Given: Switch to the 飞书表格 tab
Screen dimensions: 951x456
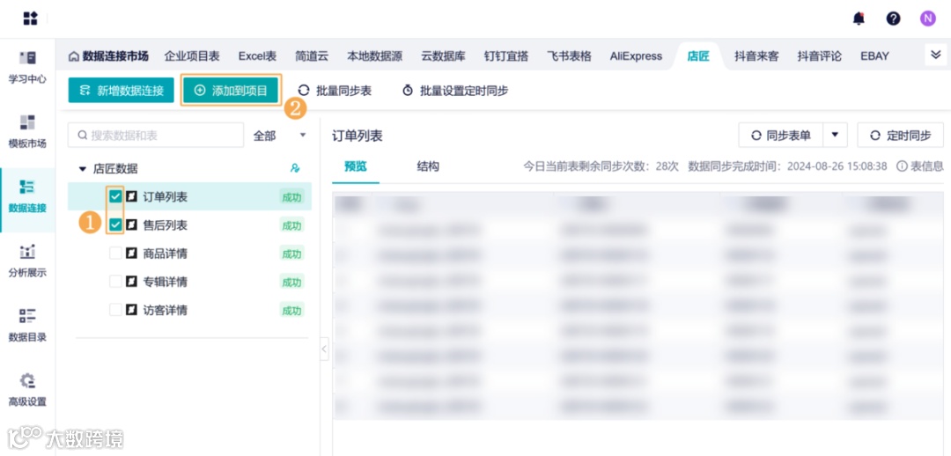Looking at the screenshot, I should [570, 55].
